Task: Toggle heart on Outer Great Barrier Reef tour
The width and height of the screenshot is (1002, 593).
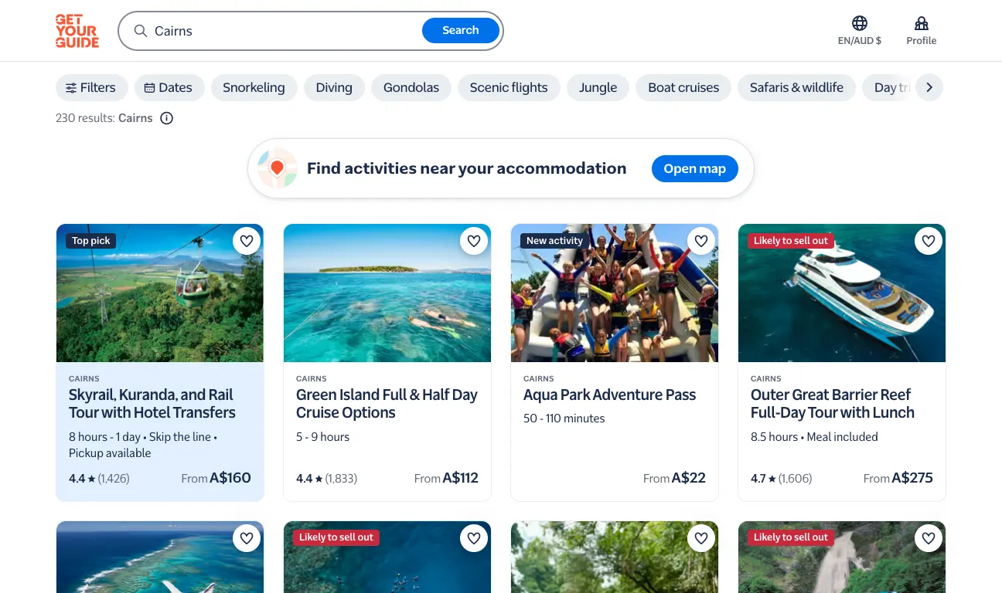Action: tap(929, 241)
